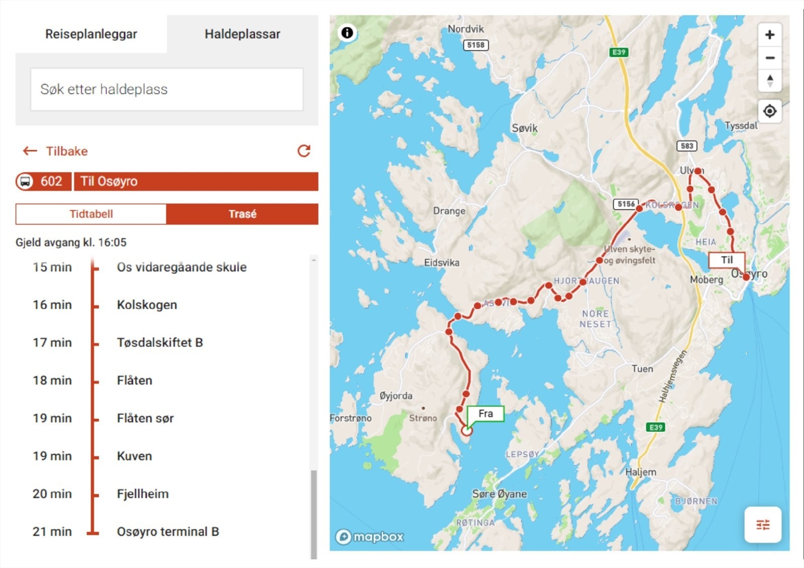This screenshot has height=568, width=804.
Task: Select the Trasé view
Action: 243,213
